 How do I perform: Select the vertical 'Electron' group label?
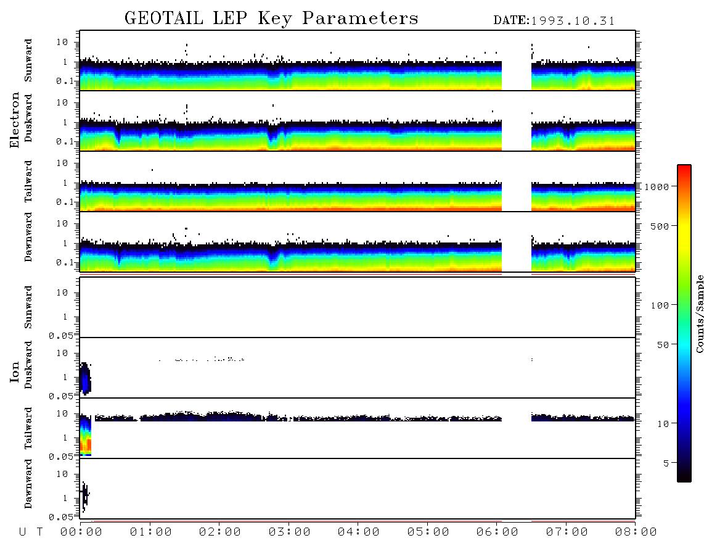pyautogui.click(x=14, y=120)
